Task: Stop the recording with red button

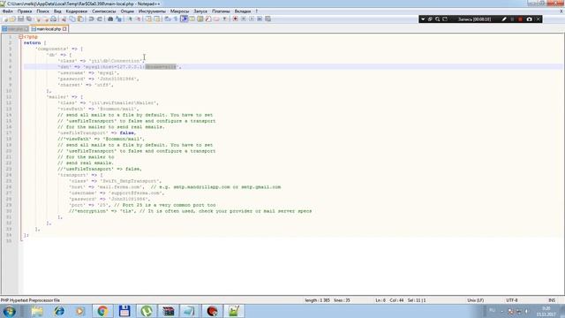Action: tap(520, 19)
